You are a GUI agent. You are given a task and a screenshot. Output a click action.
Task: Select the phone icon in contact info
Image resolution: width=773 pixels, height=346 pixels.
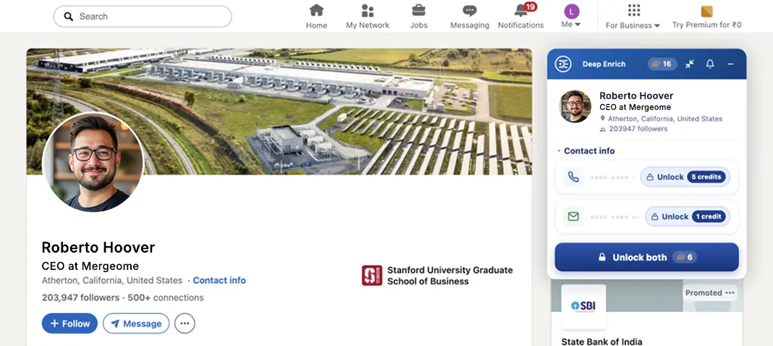[x=573, y=177]
